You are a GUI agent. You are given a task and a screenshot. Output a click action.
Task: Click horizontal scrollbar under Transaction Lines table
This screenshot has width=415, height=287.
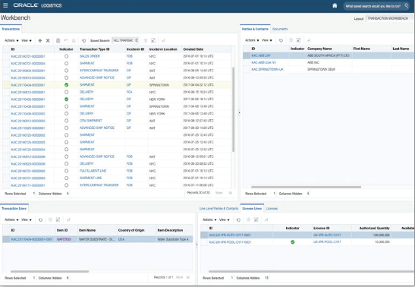tap(50, 271)
